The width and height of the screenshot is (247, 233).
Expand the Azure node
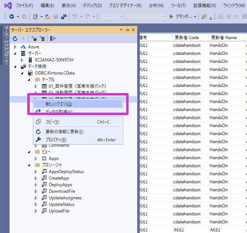coord(15,47)
